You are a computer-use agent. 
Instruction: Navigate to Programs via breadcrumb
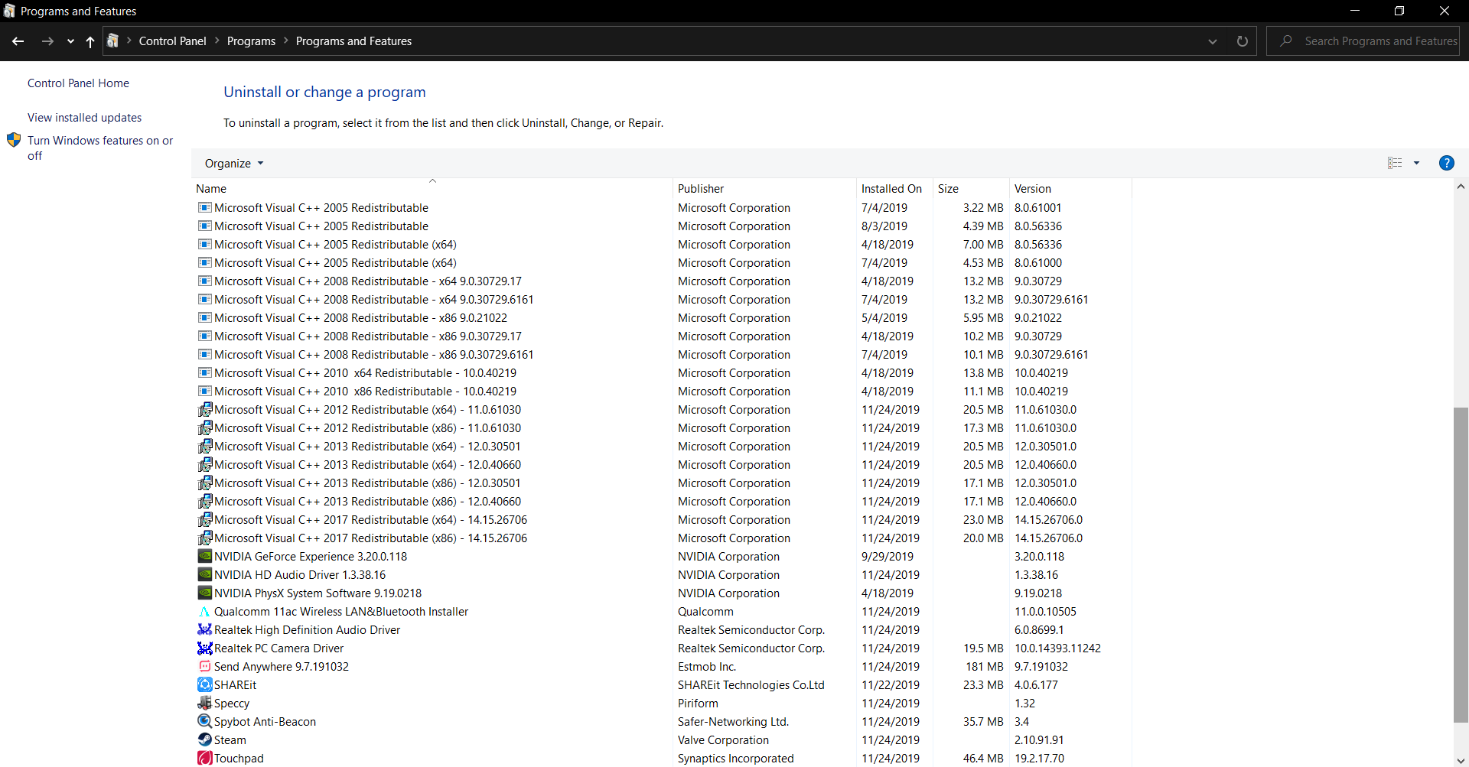(x=251, y=41)
